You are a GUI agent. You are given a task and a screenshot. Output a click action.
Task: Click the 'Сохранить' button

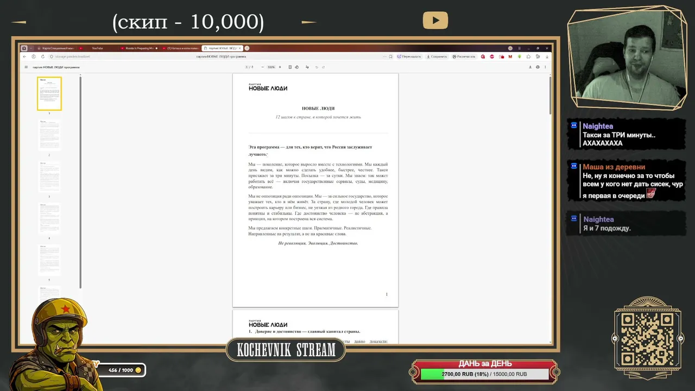437,56
